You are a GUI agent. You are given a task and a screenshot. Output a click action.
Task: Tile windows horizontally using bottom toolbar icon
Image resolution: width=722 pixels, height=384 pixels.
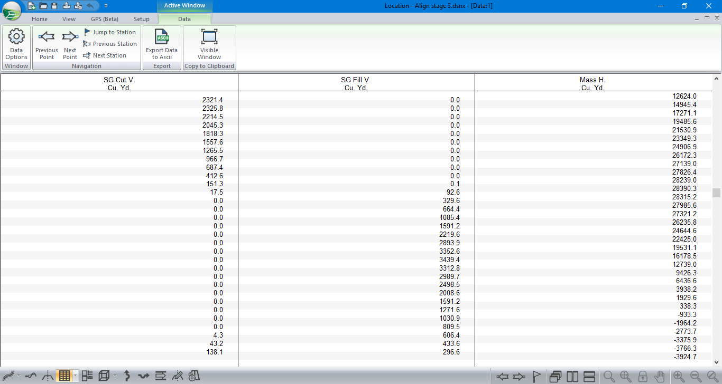589,376
